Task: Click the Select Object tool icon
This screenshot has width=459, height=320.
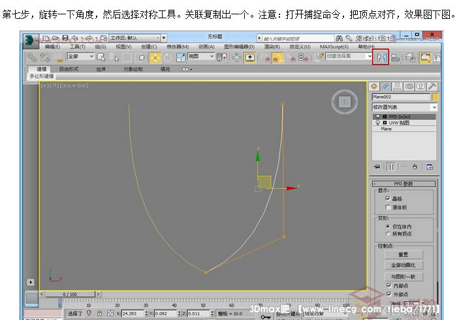Action: 101,57
